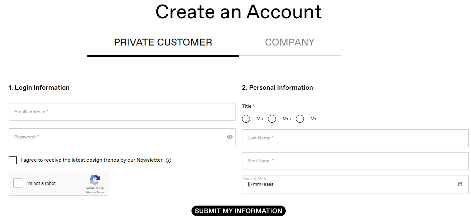
Task: Switch to the Company tab
Action: point(290,42)
